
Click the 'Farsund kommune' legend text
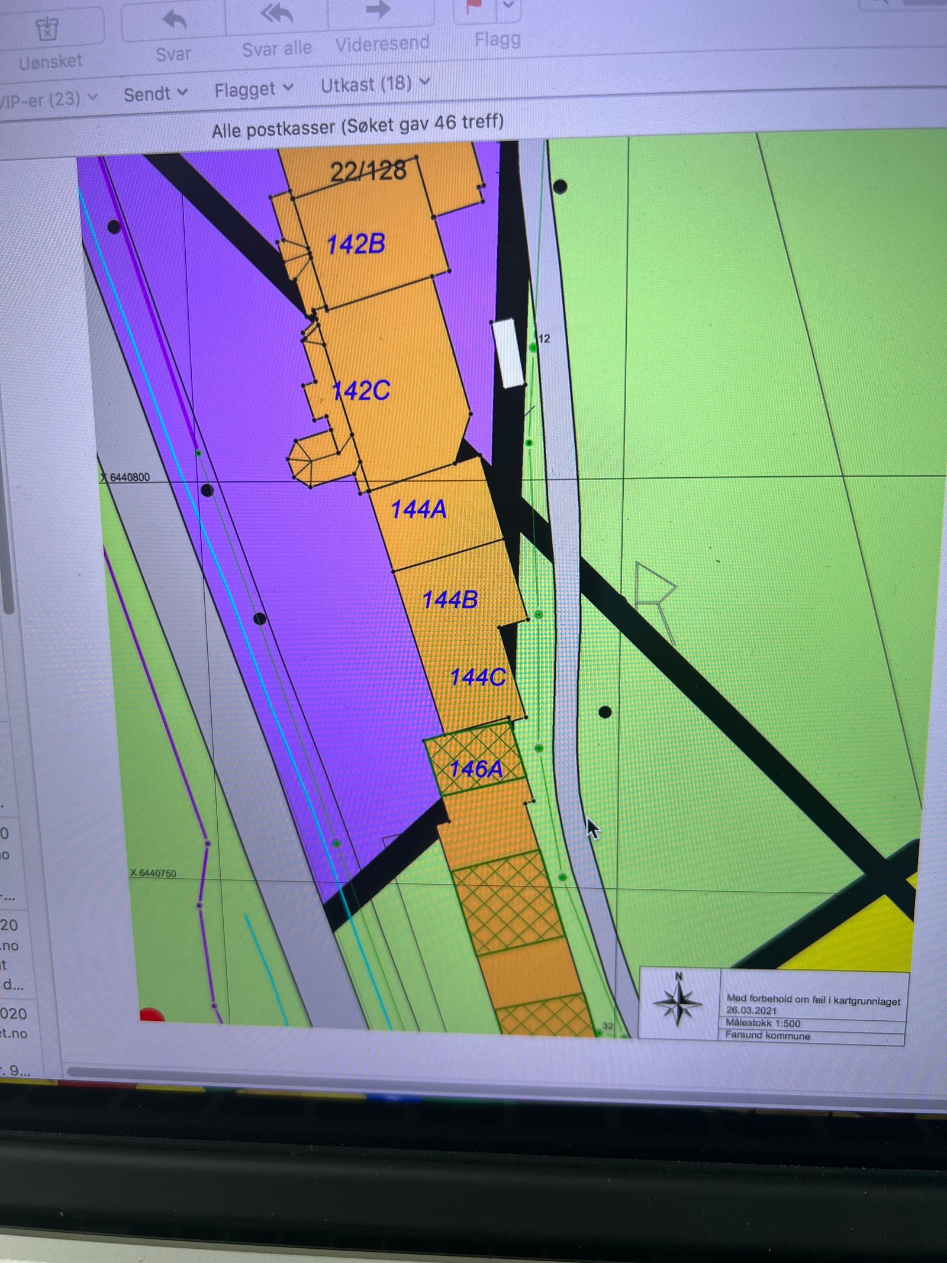click(768, 1035)
